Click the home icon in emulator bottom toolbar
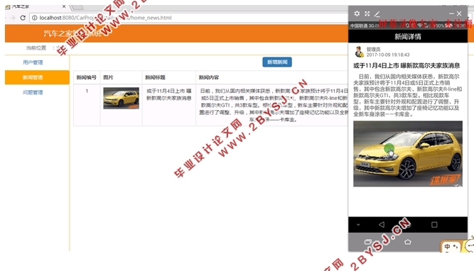This screenshot has width=474, height=271. (407, 242)
